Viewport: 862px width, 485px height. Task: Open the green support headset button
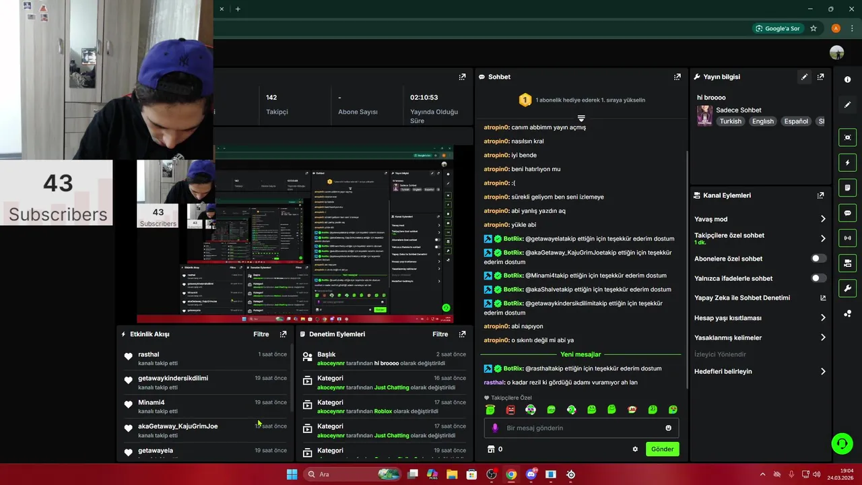842,443
